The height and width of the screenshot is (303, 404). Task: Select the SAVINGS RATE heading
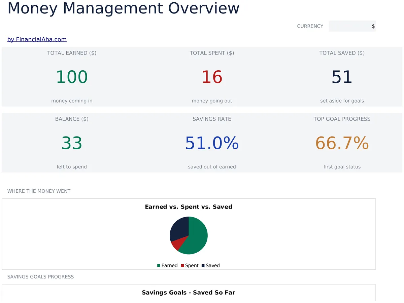[x=212, y=119]
